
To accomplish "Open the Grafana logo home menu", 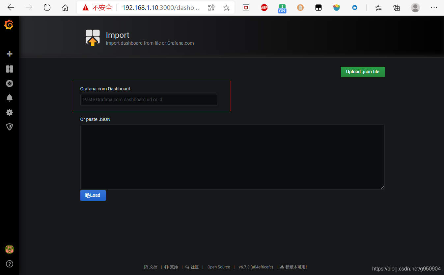I will coord(9,25).
